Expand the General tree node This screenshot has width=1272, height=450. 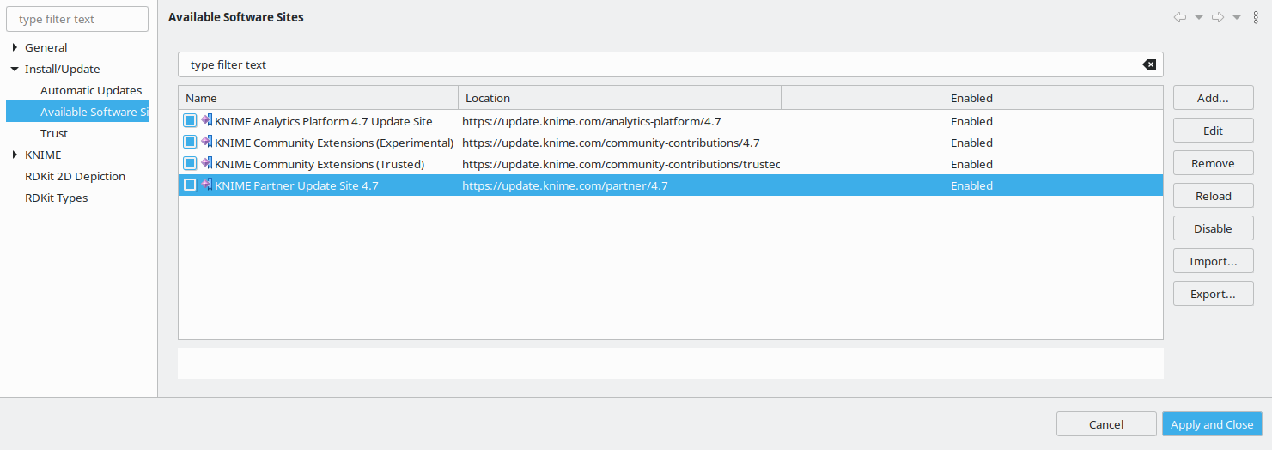(x=15, y=47)
